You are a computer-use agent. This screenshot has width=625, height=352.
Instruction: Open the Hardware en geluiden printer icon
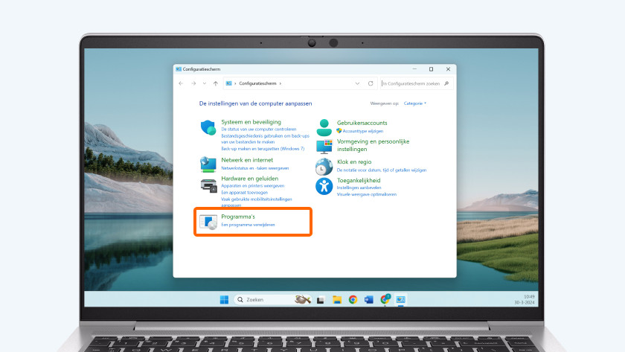pos(208,185)
